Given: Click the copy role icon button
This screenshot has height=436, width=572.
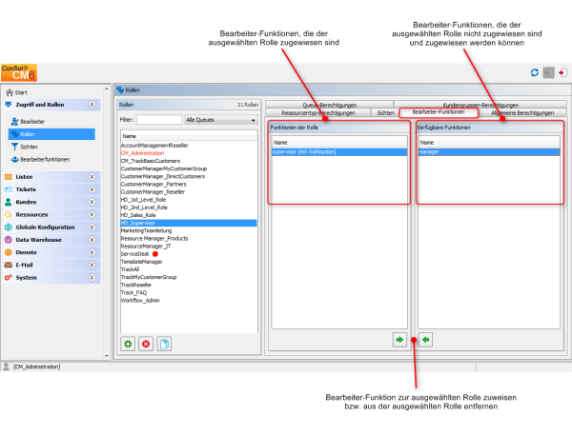Looking at the screenshot, I should click(164, 343).
